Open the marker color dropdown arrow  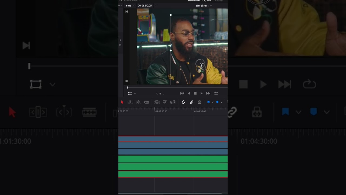(221, 102)
